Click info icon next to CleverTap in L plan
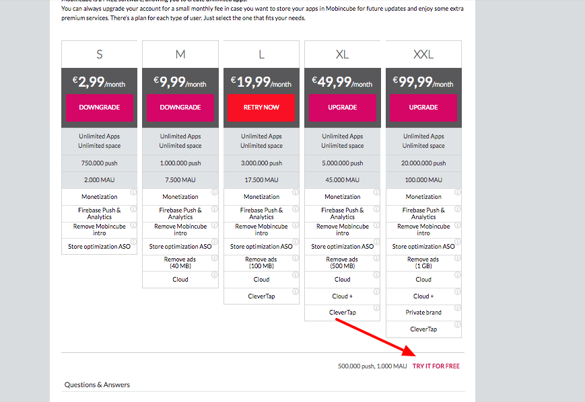This screenshot has height=402, width=585. [296, 292]
